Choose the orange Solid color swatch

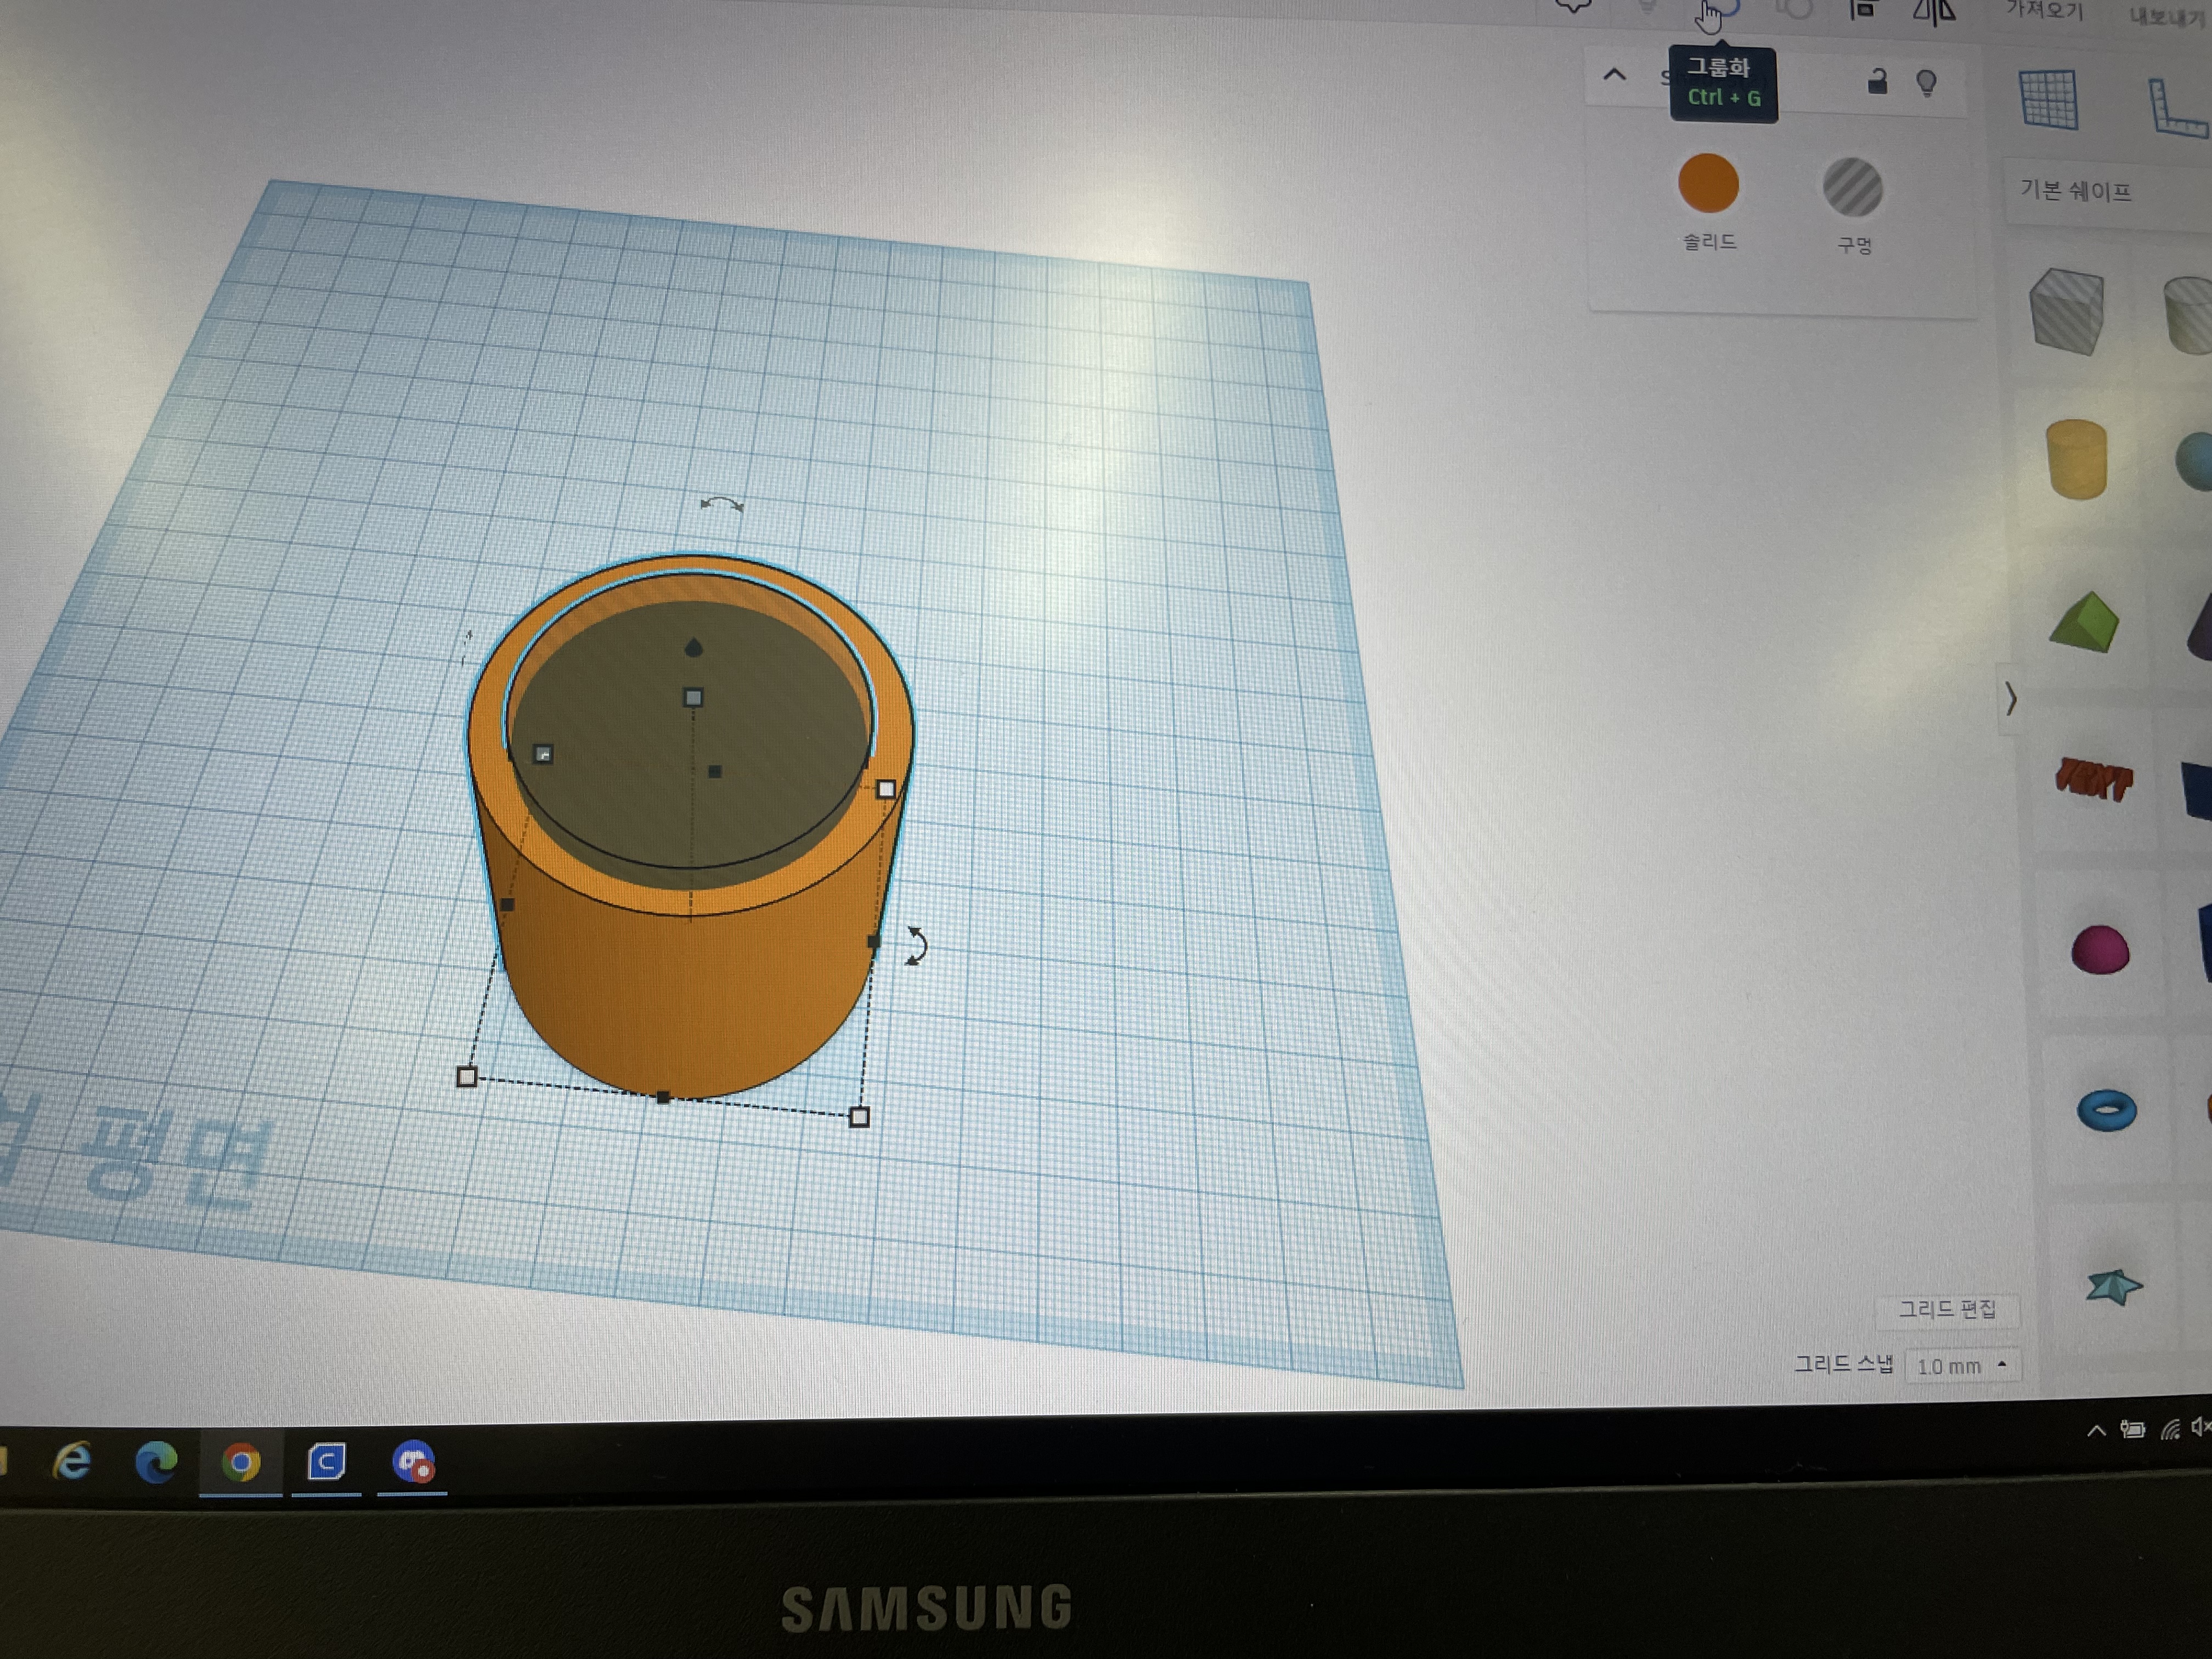pyautogui.click(x=1708, y=184)
